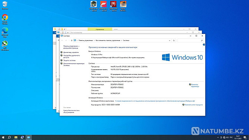Open the Forza Horizon game shortcut
The width and height of the screenshot is (249, 140).
click(103, 6)
